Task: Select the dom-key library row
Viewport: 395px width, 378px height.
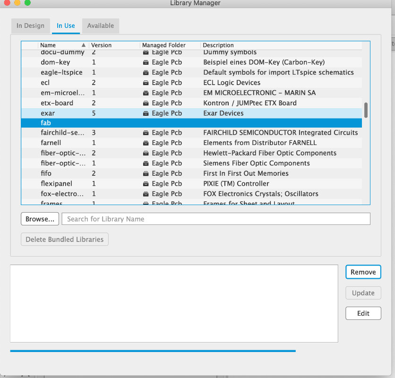Action: (191, 62)
